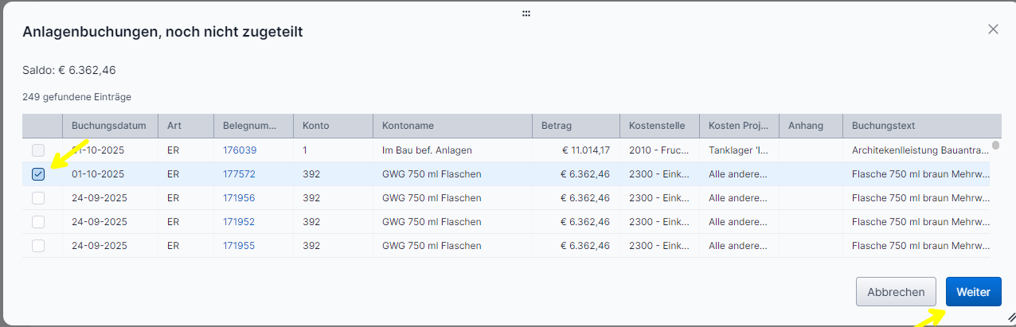Open Belegnummer link 171956
This screenshot has width=1016, height=327.
pos(239,198)
